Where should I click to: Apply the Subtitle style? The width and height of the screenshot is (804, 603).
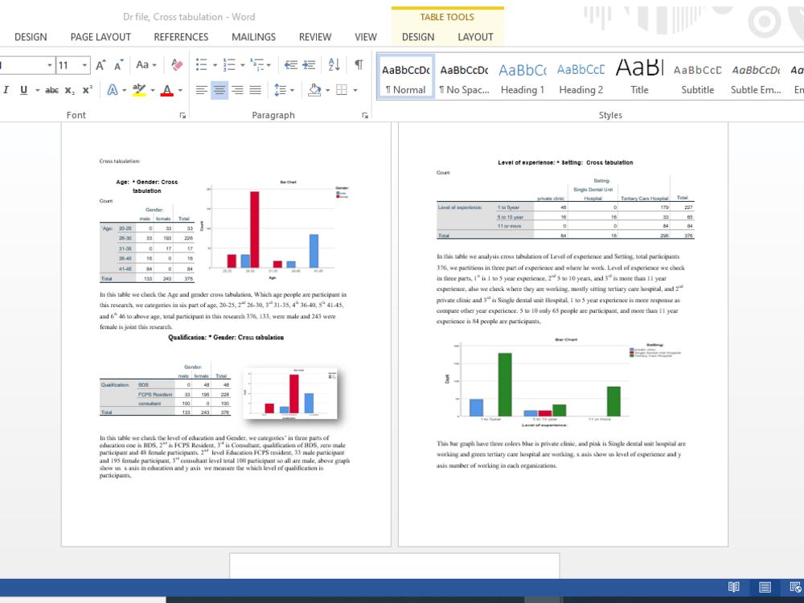[x=697, y=77]
